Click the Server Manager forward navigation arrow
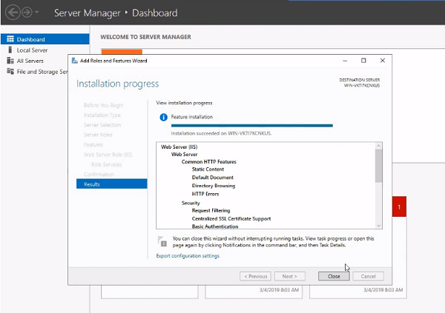 click(27, 13)
